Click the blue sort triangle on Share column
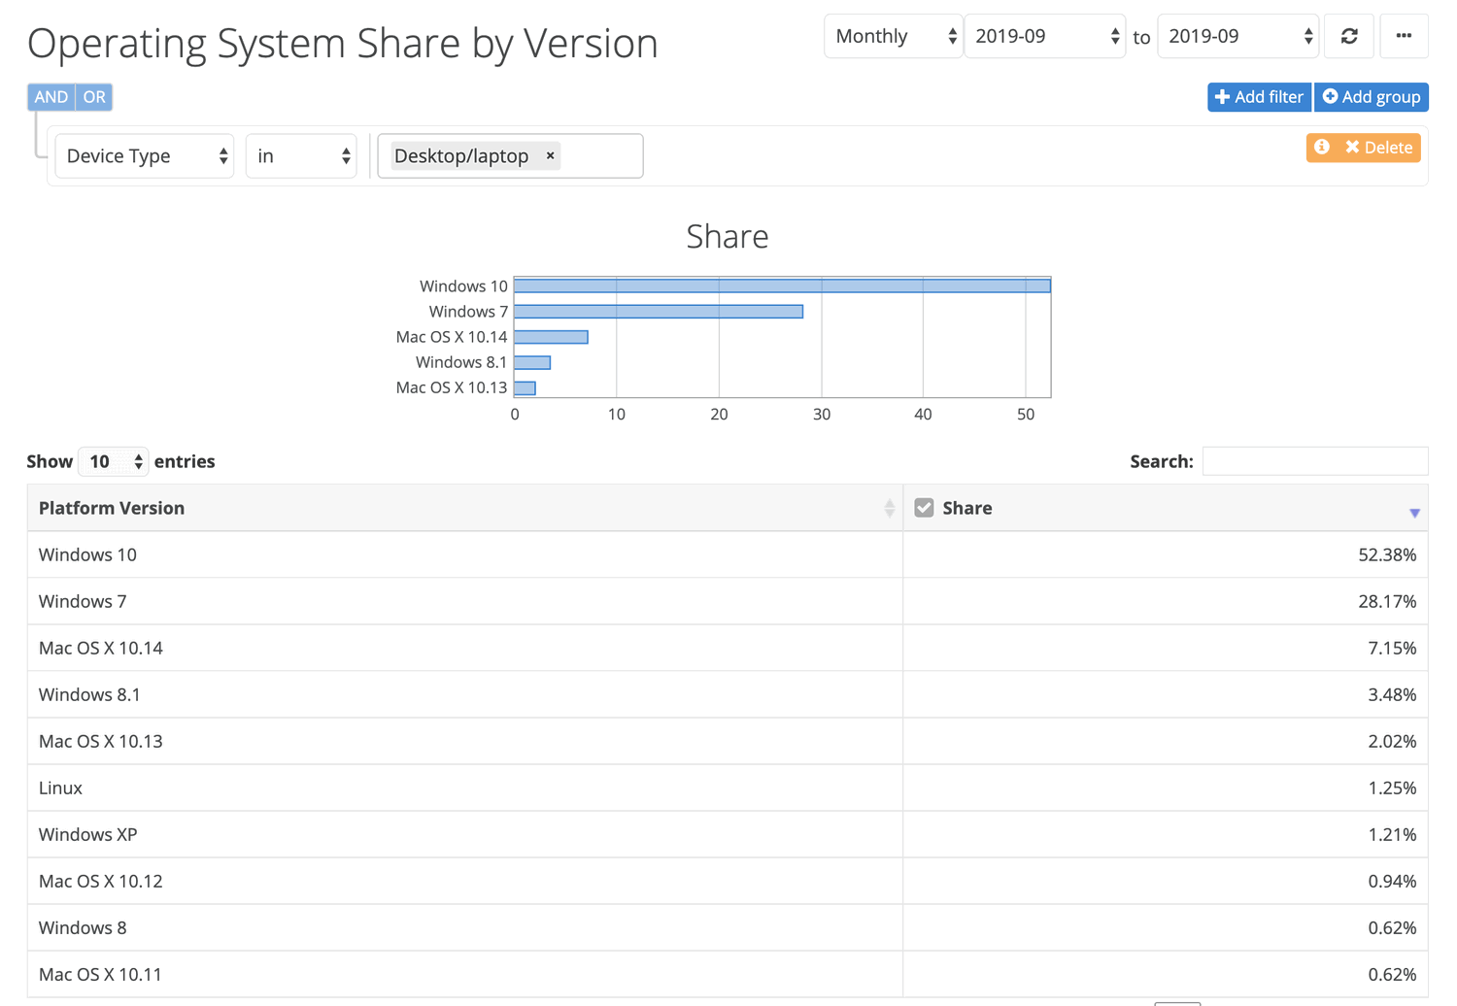 (1414, 509)
